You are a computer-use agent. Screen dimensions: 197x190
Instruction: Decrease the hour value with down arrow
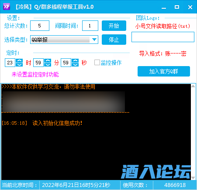tap(19, 64)
